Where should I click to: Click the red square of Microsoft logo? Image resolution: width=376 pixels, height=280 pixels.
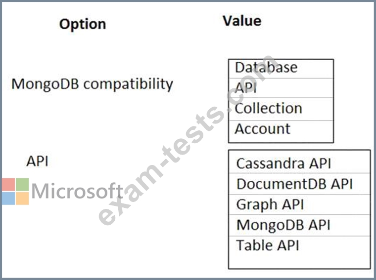pos(8,185)
